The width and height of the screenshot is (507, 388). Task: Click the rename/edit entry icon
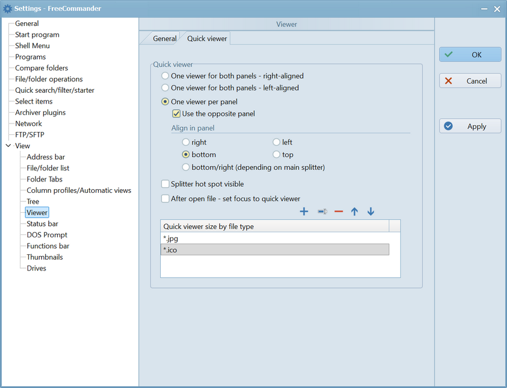(x=322, y=211)
